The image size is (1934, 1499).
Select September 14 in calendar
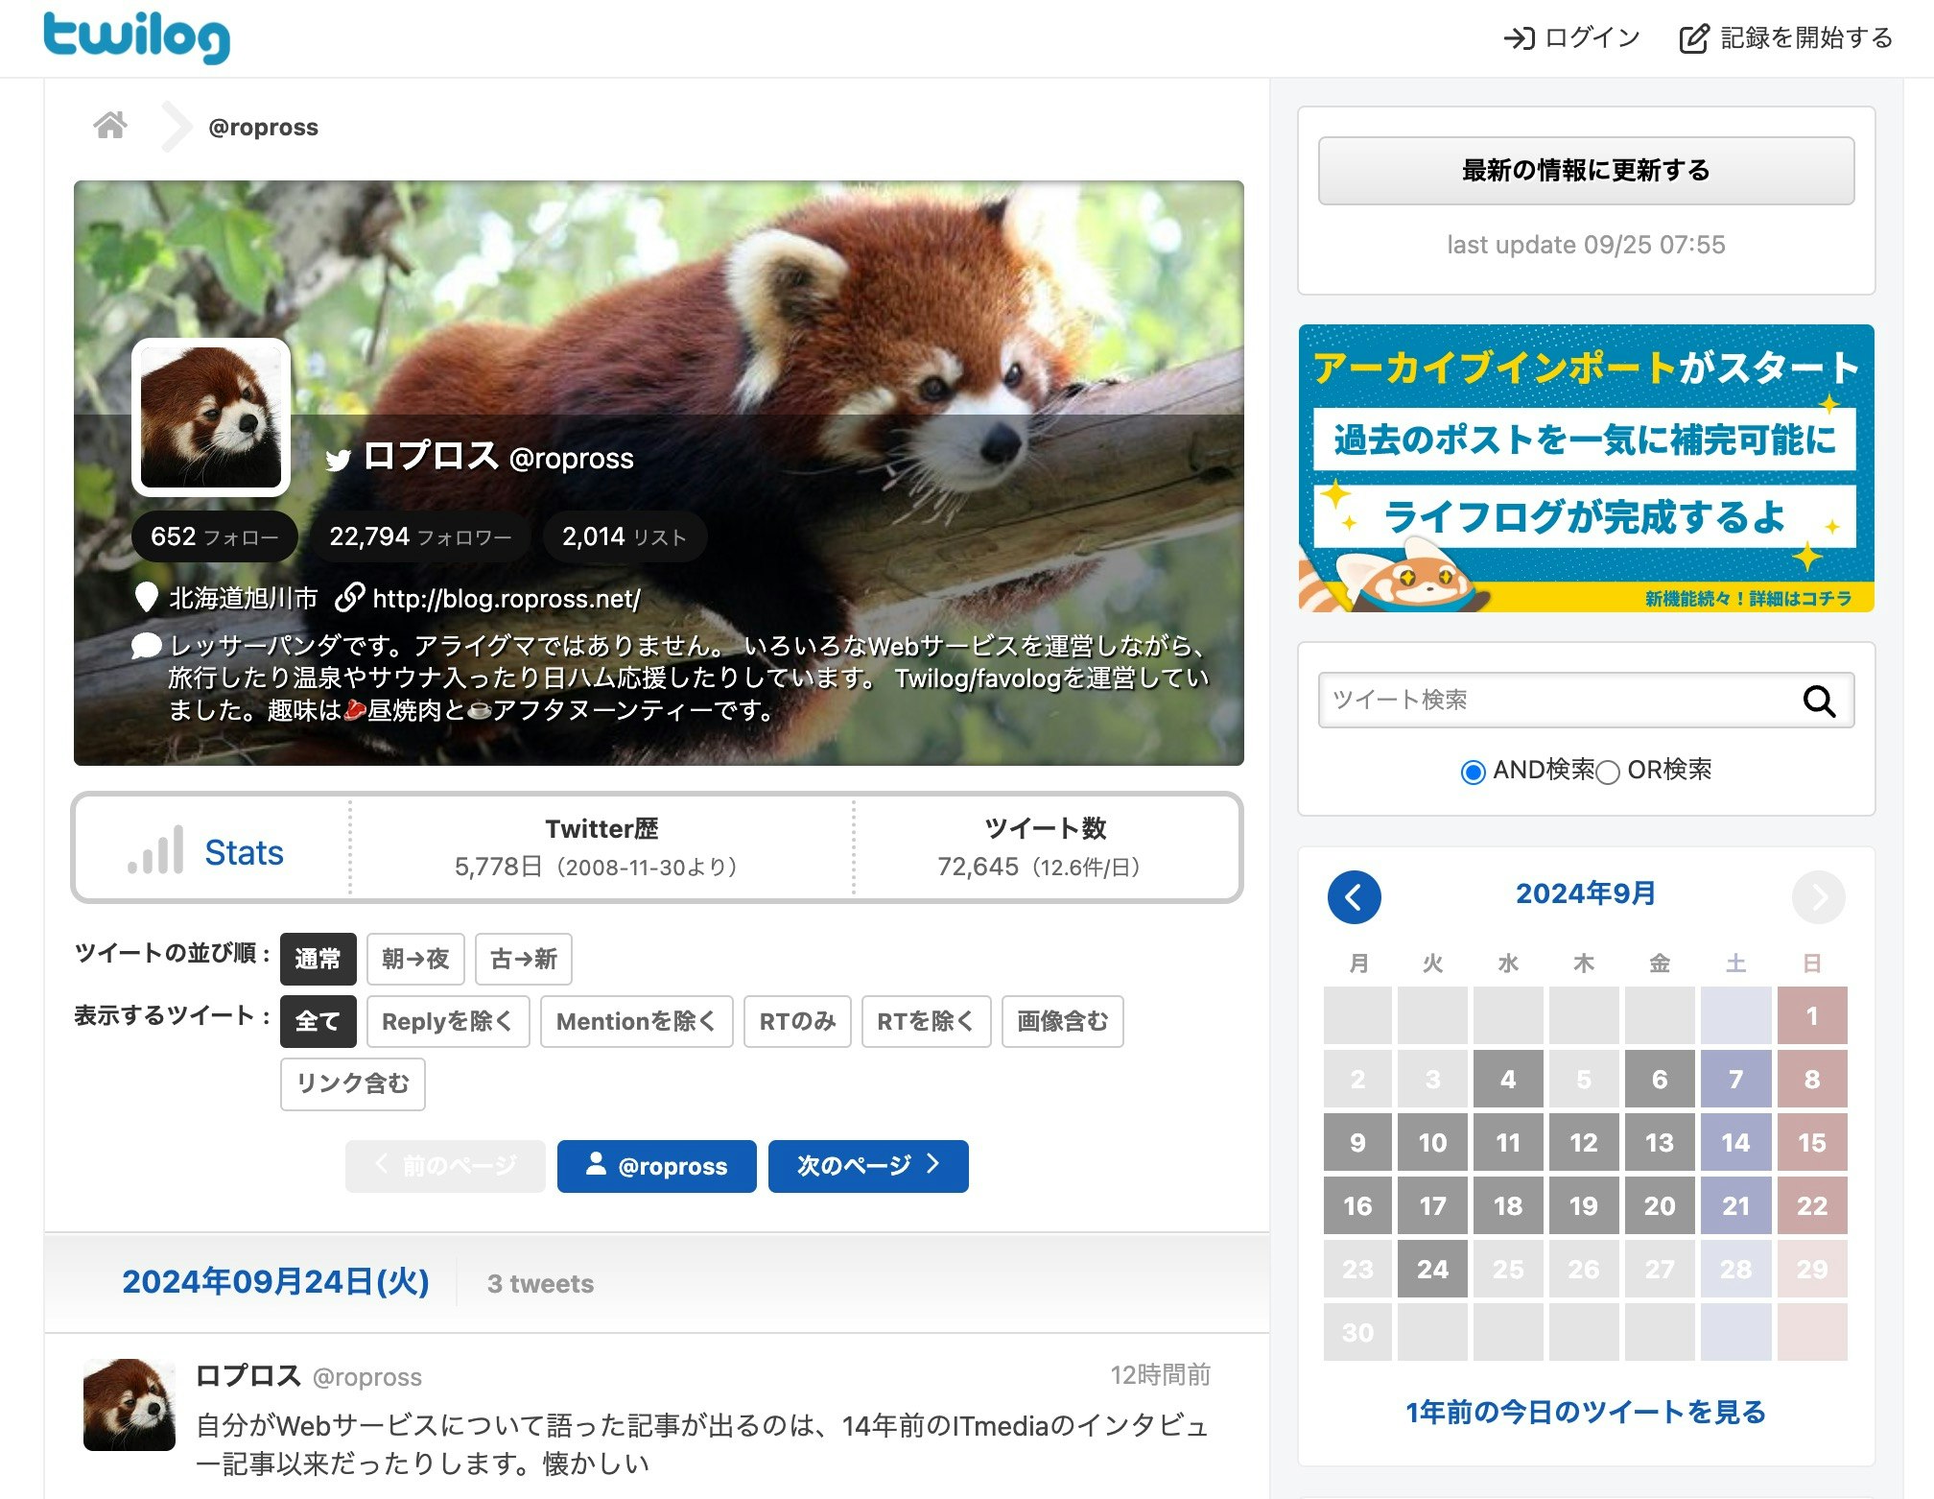point(1734,1142)
